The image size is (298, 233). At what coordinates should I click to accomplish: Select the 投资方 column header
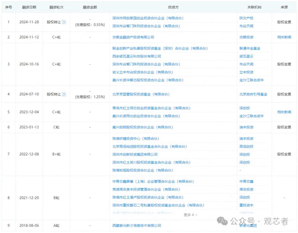pyautogui.click(x=174, y=7)
